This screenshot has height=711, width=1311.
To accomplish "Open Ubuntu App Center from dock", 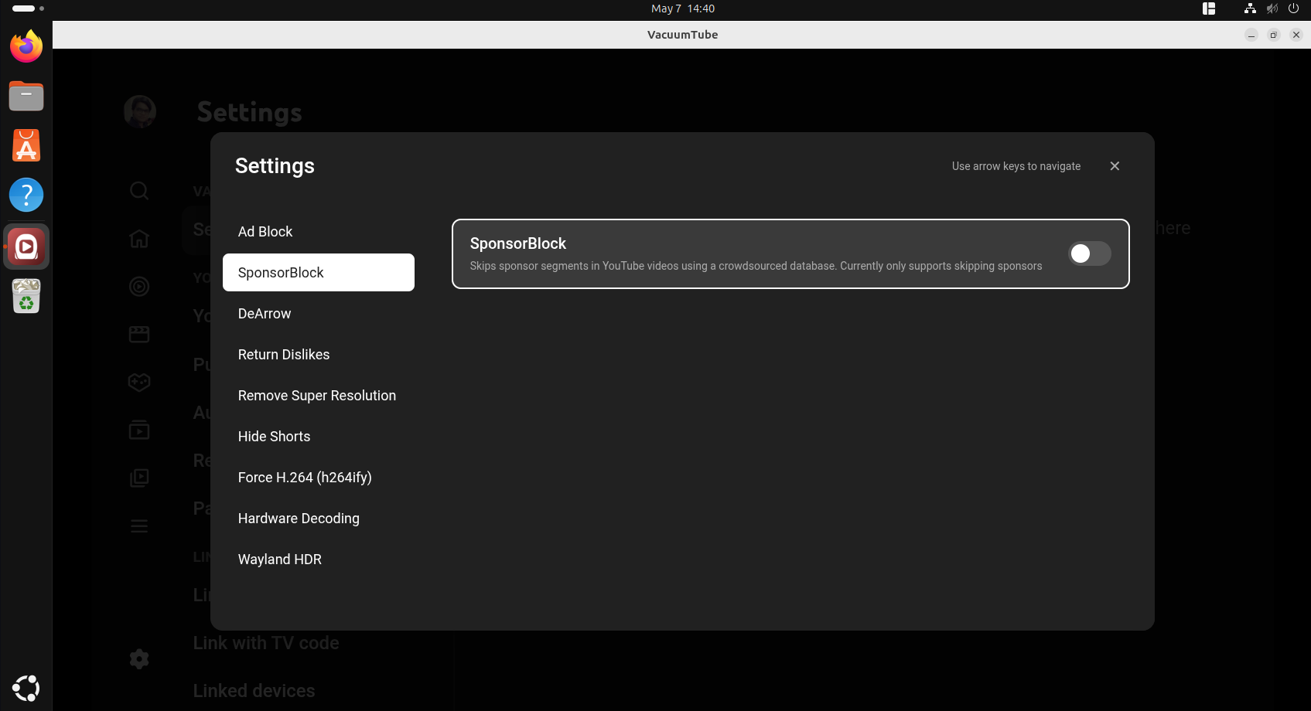I will click(x=26, y=145).
